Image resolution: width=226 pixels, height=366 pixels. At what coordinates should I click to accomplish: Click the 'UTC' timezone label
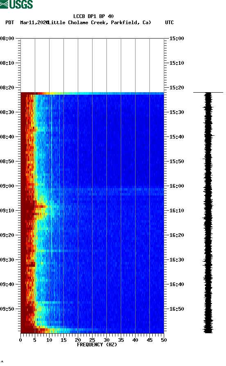tap(169, 23)
